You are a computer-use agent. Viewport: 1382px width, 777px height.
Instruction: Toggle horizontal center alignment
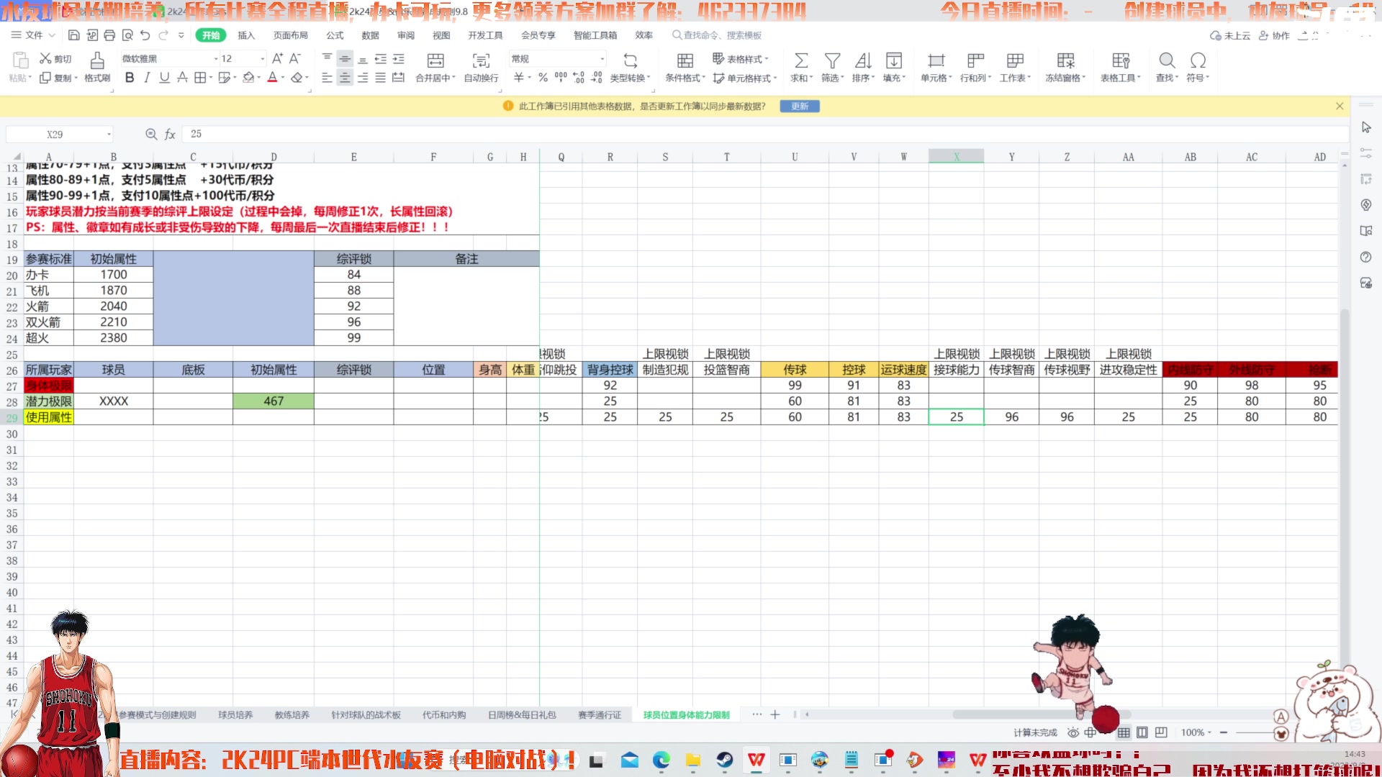(x=345, y=78)
